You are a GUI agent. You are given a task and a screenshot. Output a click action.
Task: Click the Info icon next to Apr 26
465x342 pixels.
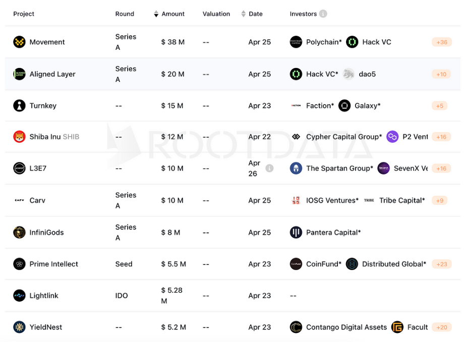pos(269,168)
